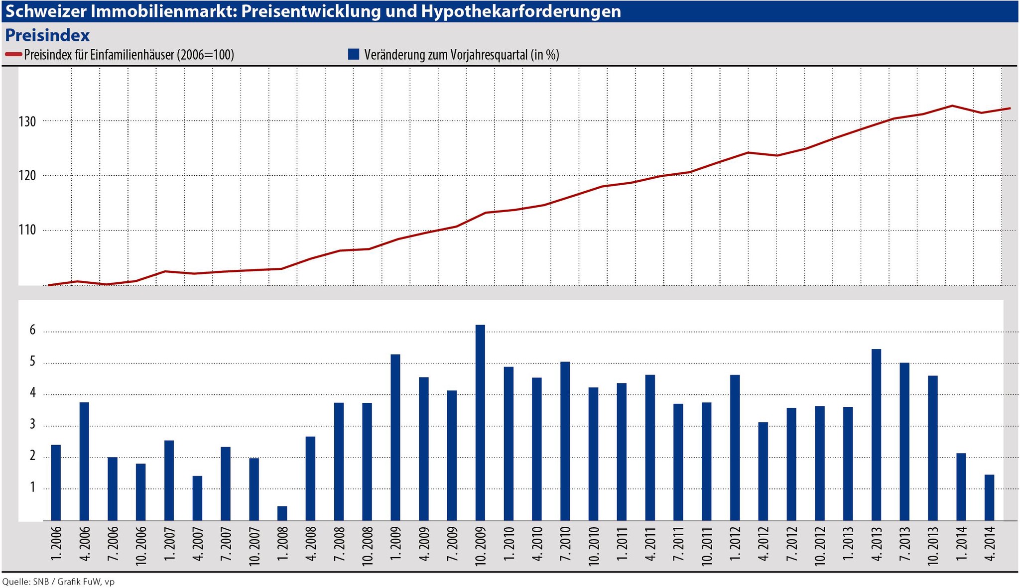This screenshot has height=588, width=1020.
Task: Click the tallest bar for 10. 2009
Action: [480, 423]
